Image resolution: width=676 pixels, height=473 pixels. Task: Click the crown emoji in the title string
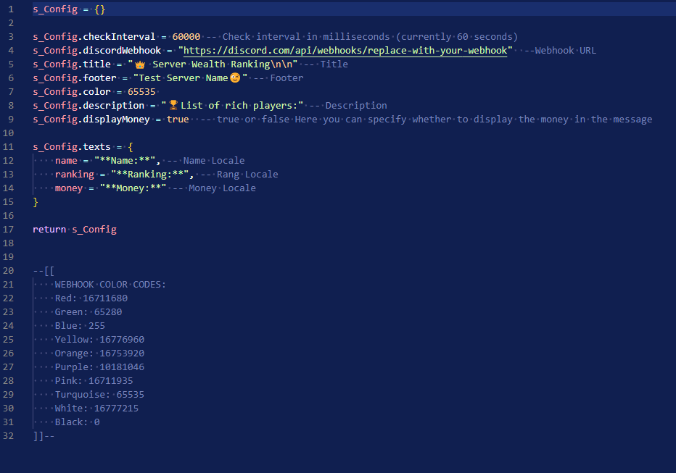pyautogui.click(x=141, y=64)
